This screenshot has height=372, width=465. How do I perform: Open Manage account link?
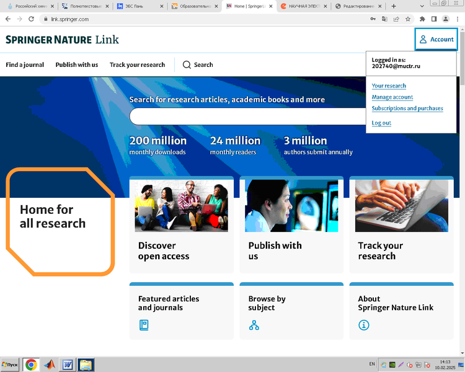point(392,97)
